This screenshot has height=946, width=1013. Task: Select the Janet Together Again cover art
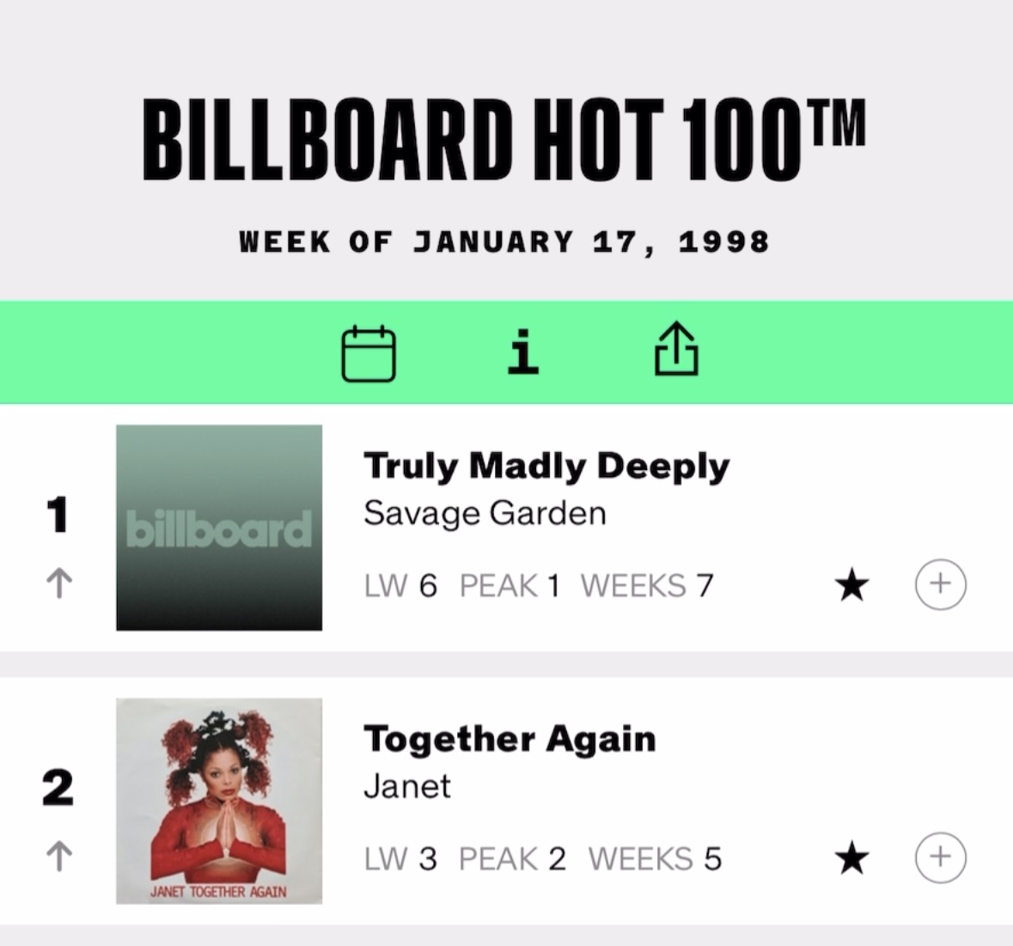click(x=219, y=801)
